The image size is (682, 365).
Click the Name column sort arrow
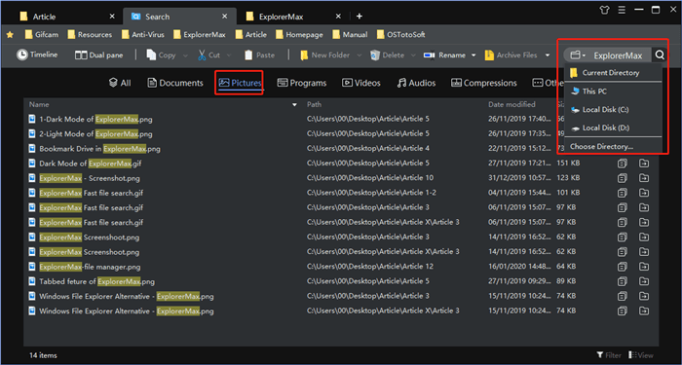295,105
